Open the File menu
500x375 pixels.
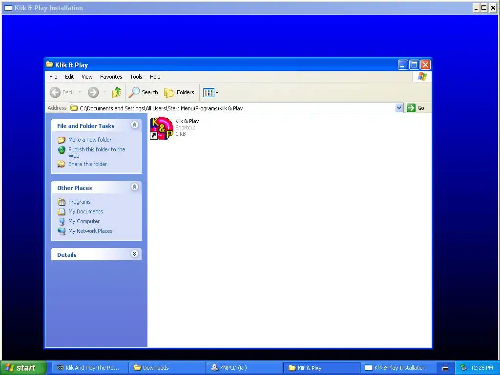[53, 77]
